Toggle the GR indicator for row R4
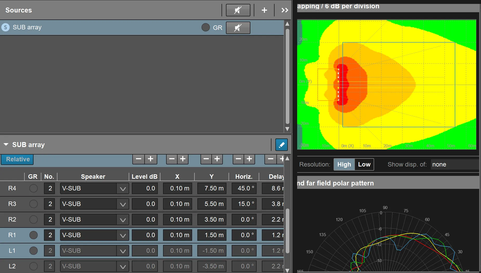The height and width of the screenshot is (273, 481). (x=33, y=188)
